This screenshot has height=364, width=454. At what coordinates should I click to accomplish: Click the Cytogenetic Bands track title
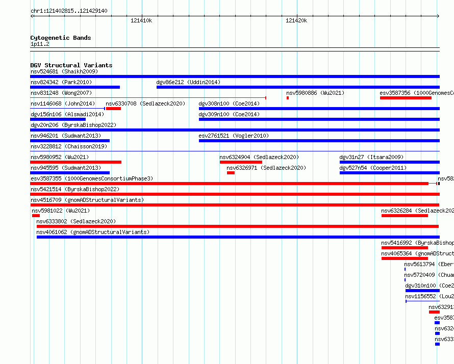click(x=61, y=38)
